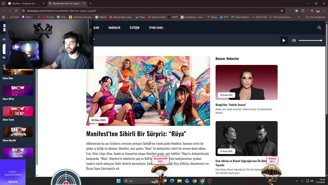Open the Donanım Arşivi bookmark

[157, 17]
